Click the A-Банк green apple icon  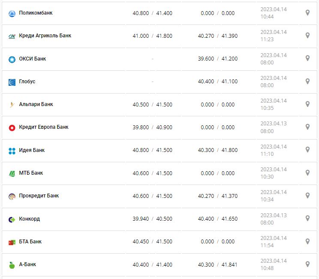(12, 265)
